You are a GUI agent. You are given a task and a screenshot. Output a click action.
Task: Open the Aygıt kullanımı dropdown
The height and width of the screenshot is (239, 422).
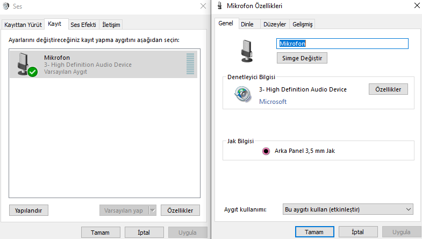tap(348, 209)
